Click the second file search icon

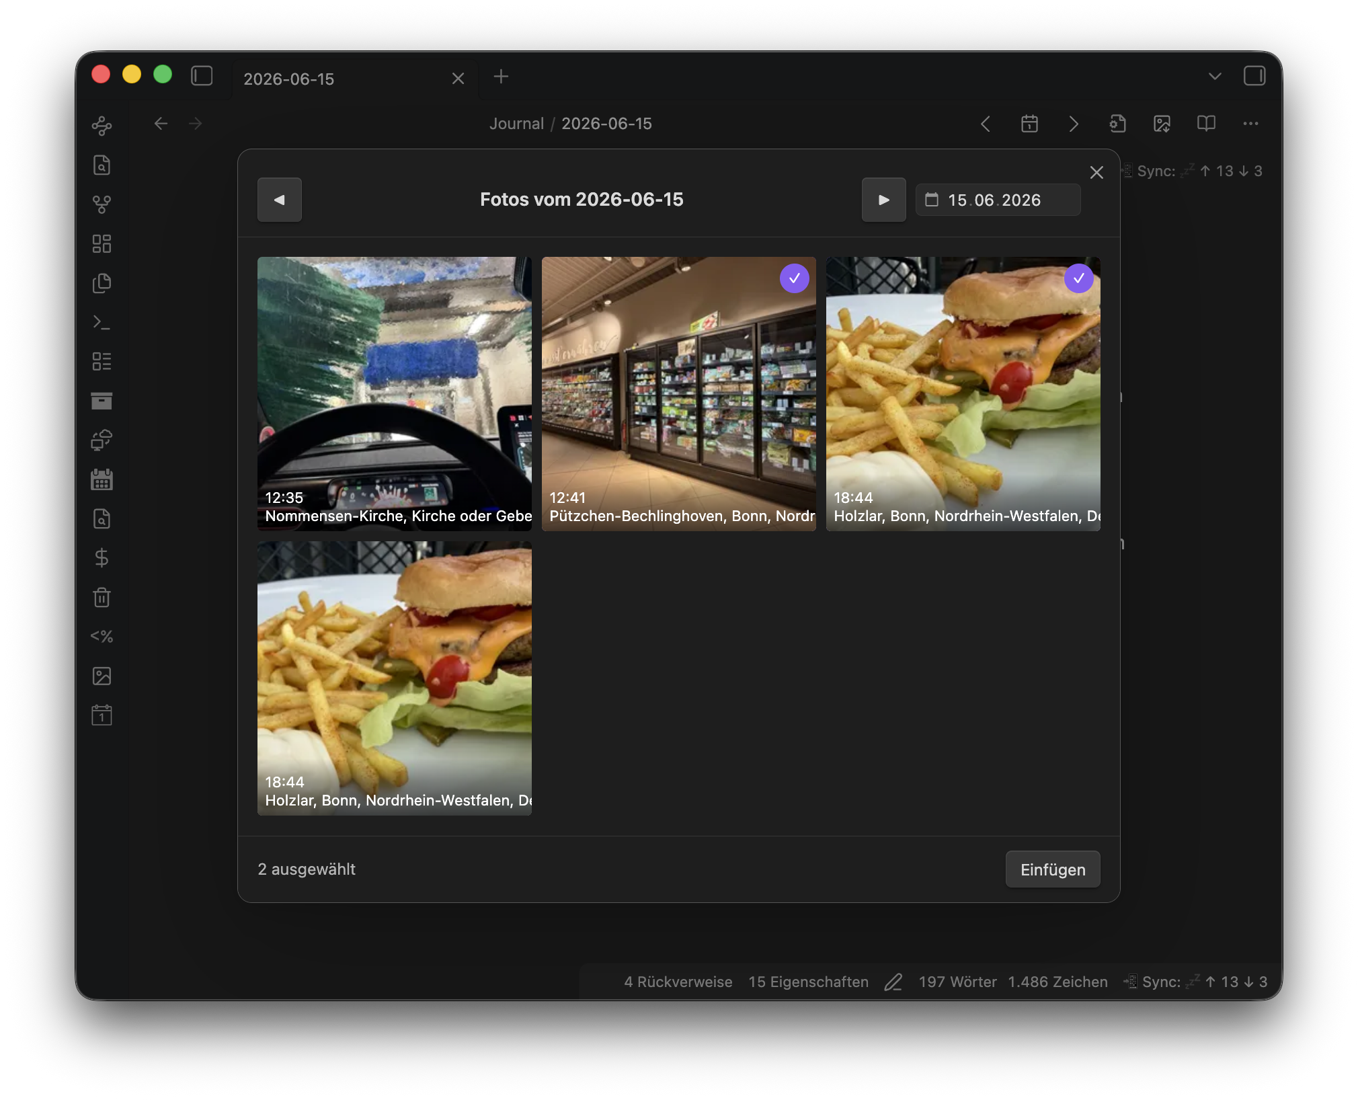tap(102, 519)
